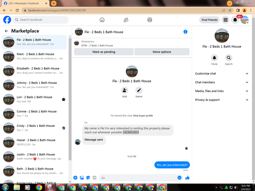
Task: Click the large listing photo in info panel
Action: point(222,36)
